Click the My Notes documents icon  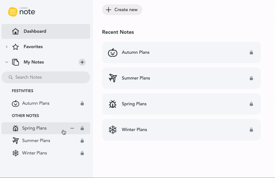[15, 62]
